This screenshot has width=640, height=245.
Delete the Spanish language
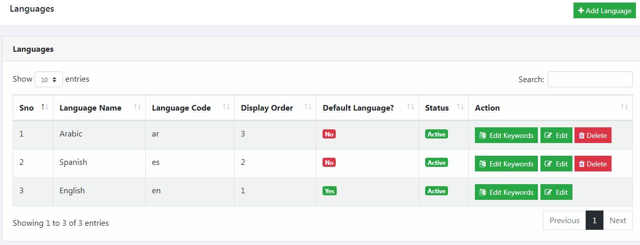click(x=593, y=164)
